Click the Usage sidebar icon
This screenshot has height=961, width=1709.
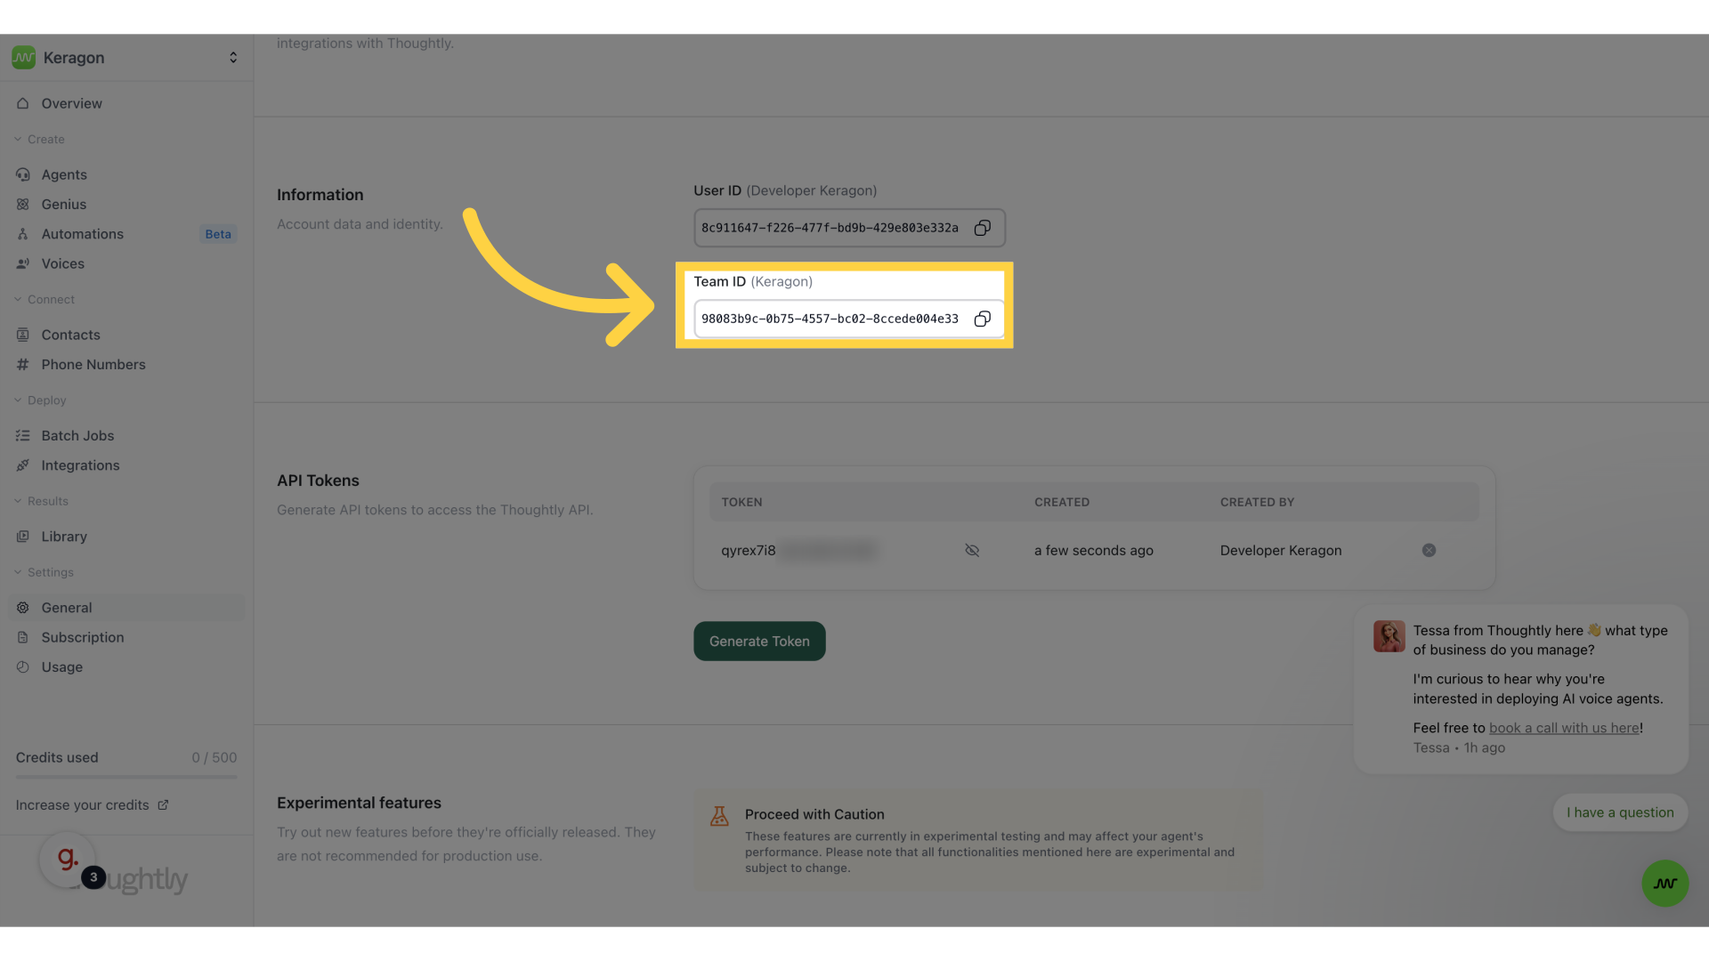click(x=23, y=667)
